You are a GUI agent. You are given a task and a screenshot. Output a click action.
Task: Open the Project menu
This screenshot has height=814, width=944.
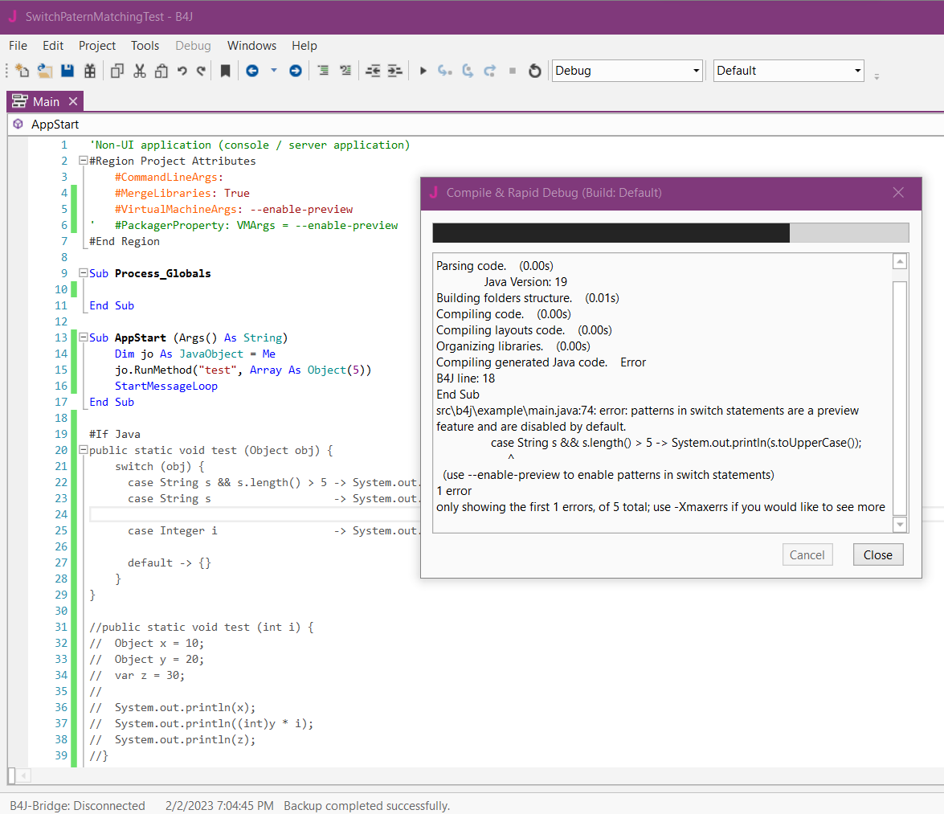coord(97,46)
